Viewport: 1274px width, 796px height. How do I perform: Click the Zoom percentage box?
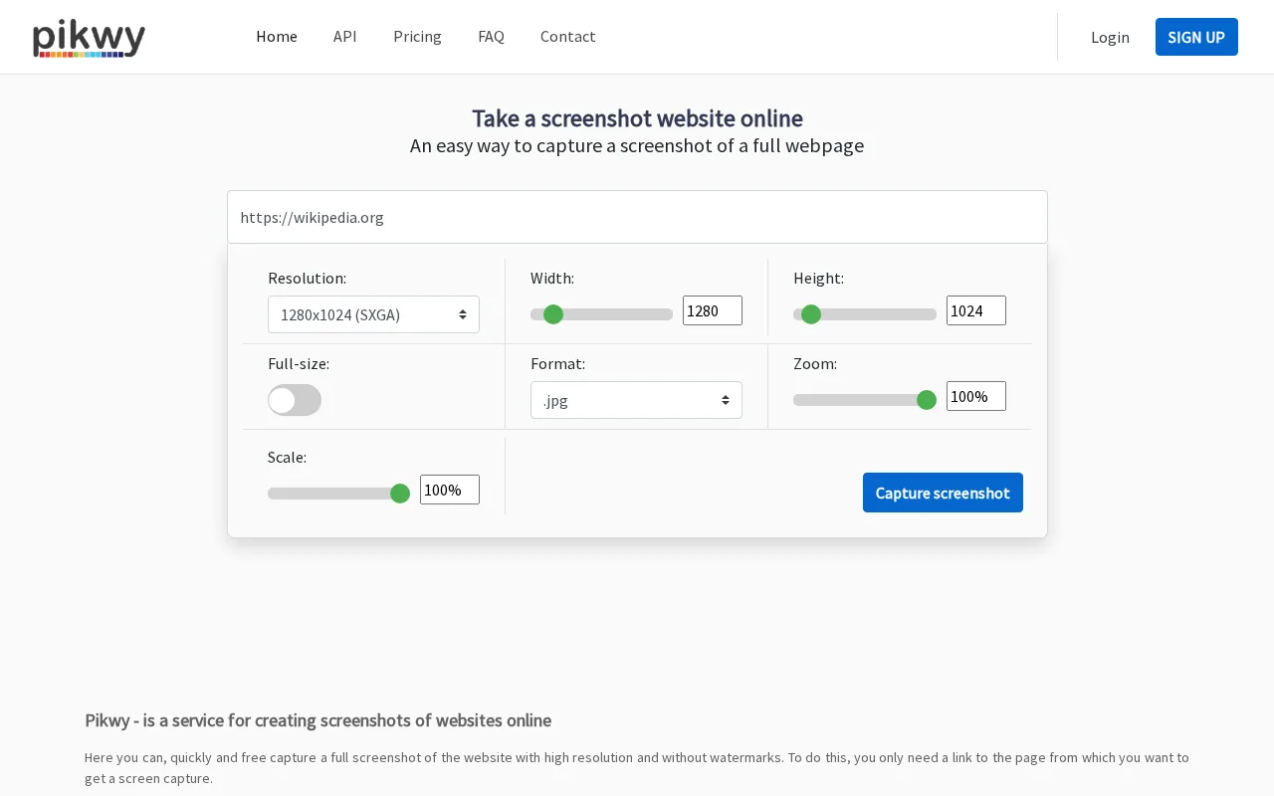[x=976, y=396]
